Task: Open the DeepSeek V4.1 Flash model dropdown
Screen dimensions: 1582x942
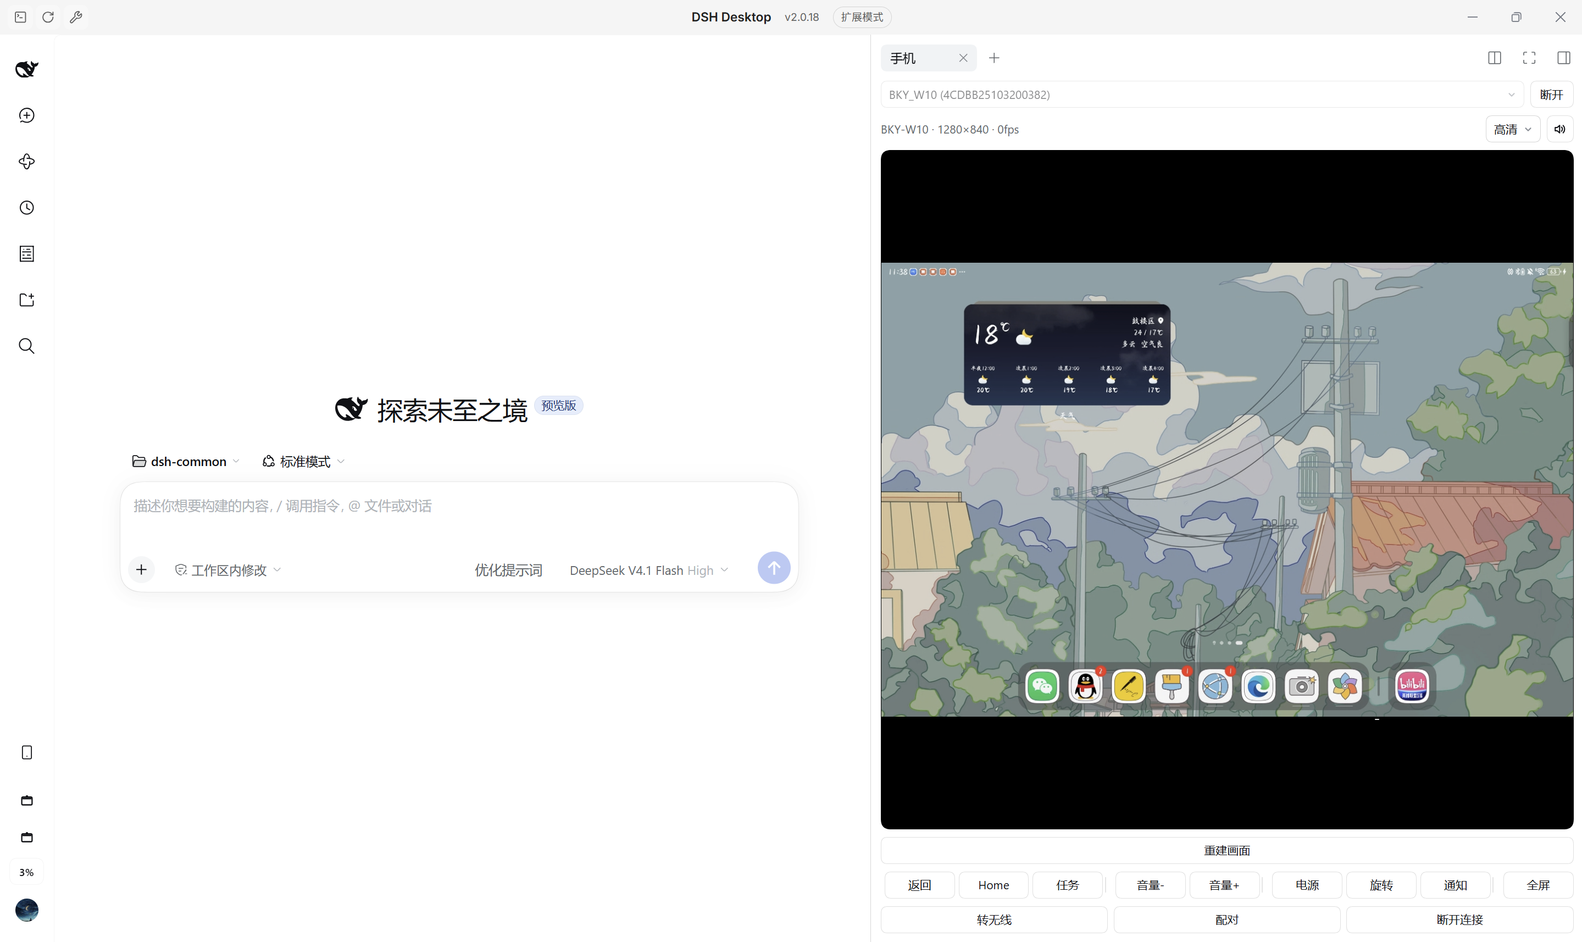Action: click(x=648, y=570)
